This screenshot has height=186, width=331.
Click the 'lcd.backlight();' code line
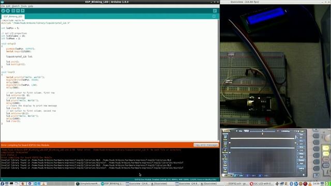16,64
